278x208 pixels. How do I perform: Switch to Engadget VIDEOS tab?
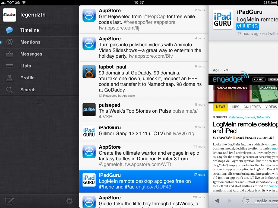271,107
